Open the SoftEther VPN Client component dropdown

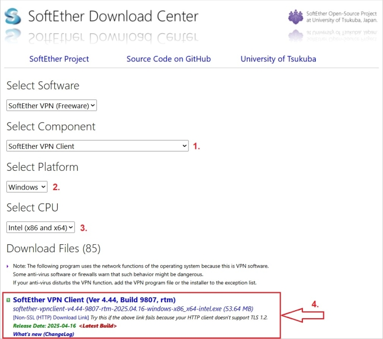pyautogui.click(x=97, y=146)
